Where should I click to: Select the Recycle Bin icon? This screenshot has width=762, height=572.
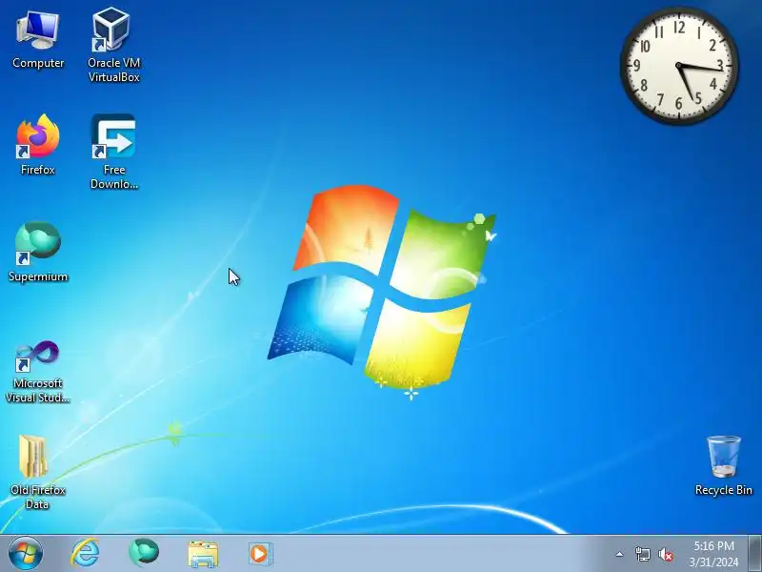pos(723,466)
